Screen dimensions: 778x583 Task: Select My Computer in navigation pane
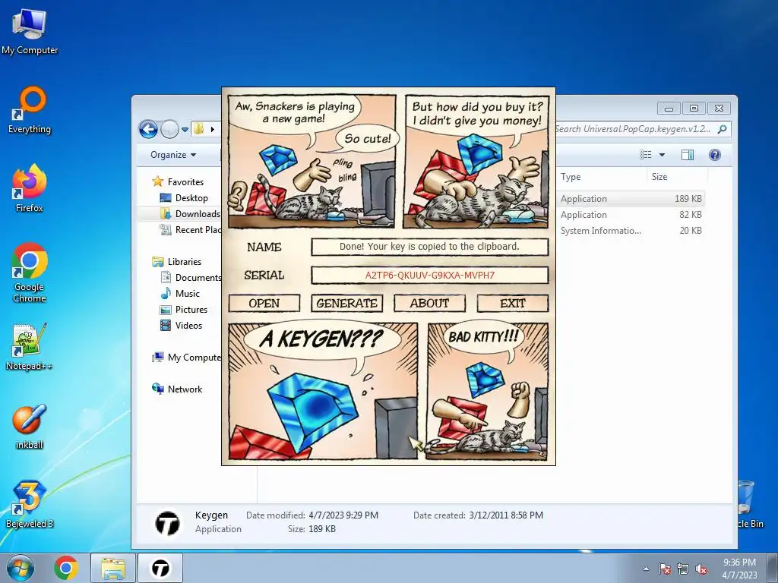click(x=194, y=358)
